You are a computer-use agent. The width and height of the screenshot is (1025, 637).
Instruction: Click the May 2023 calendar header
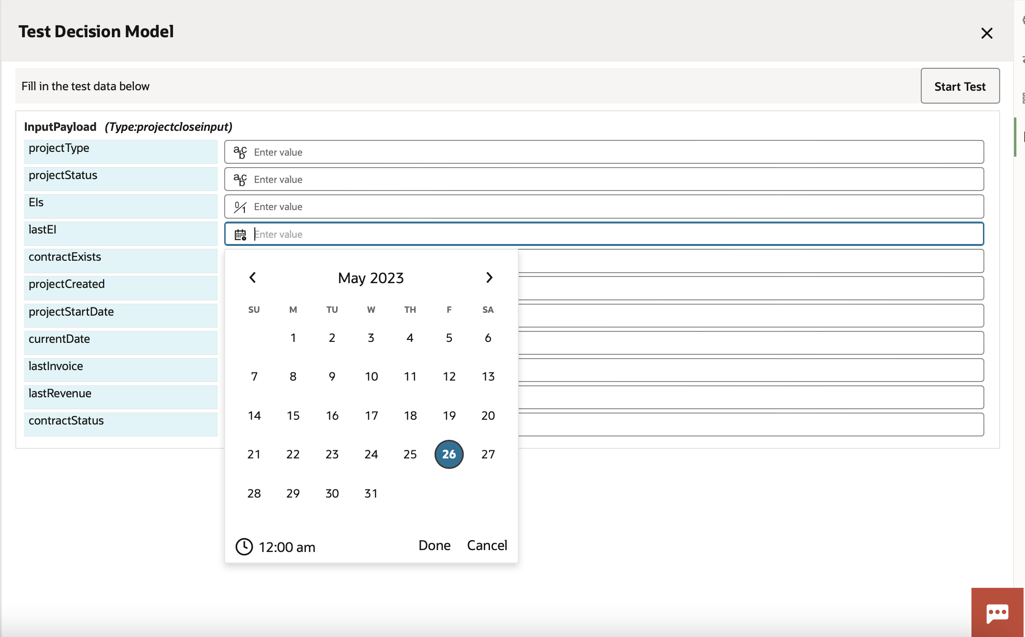pyautogui.click(x=371, y=277)
